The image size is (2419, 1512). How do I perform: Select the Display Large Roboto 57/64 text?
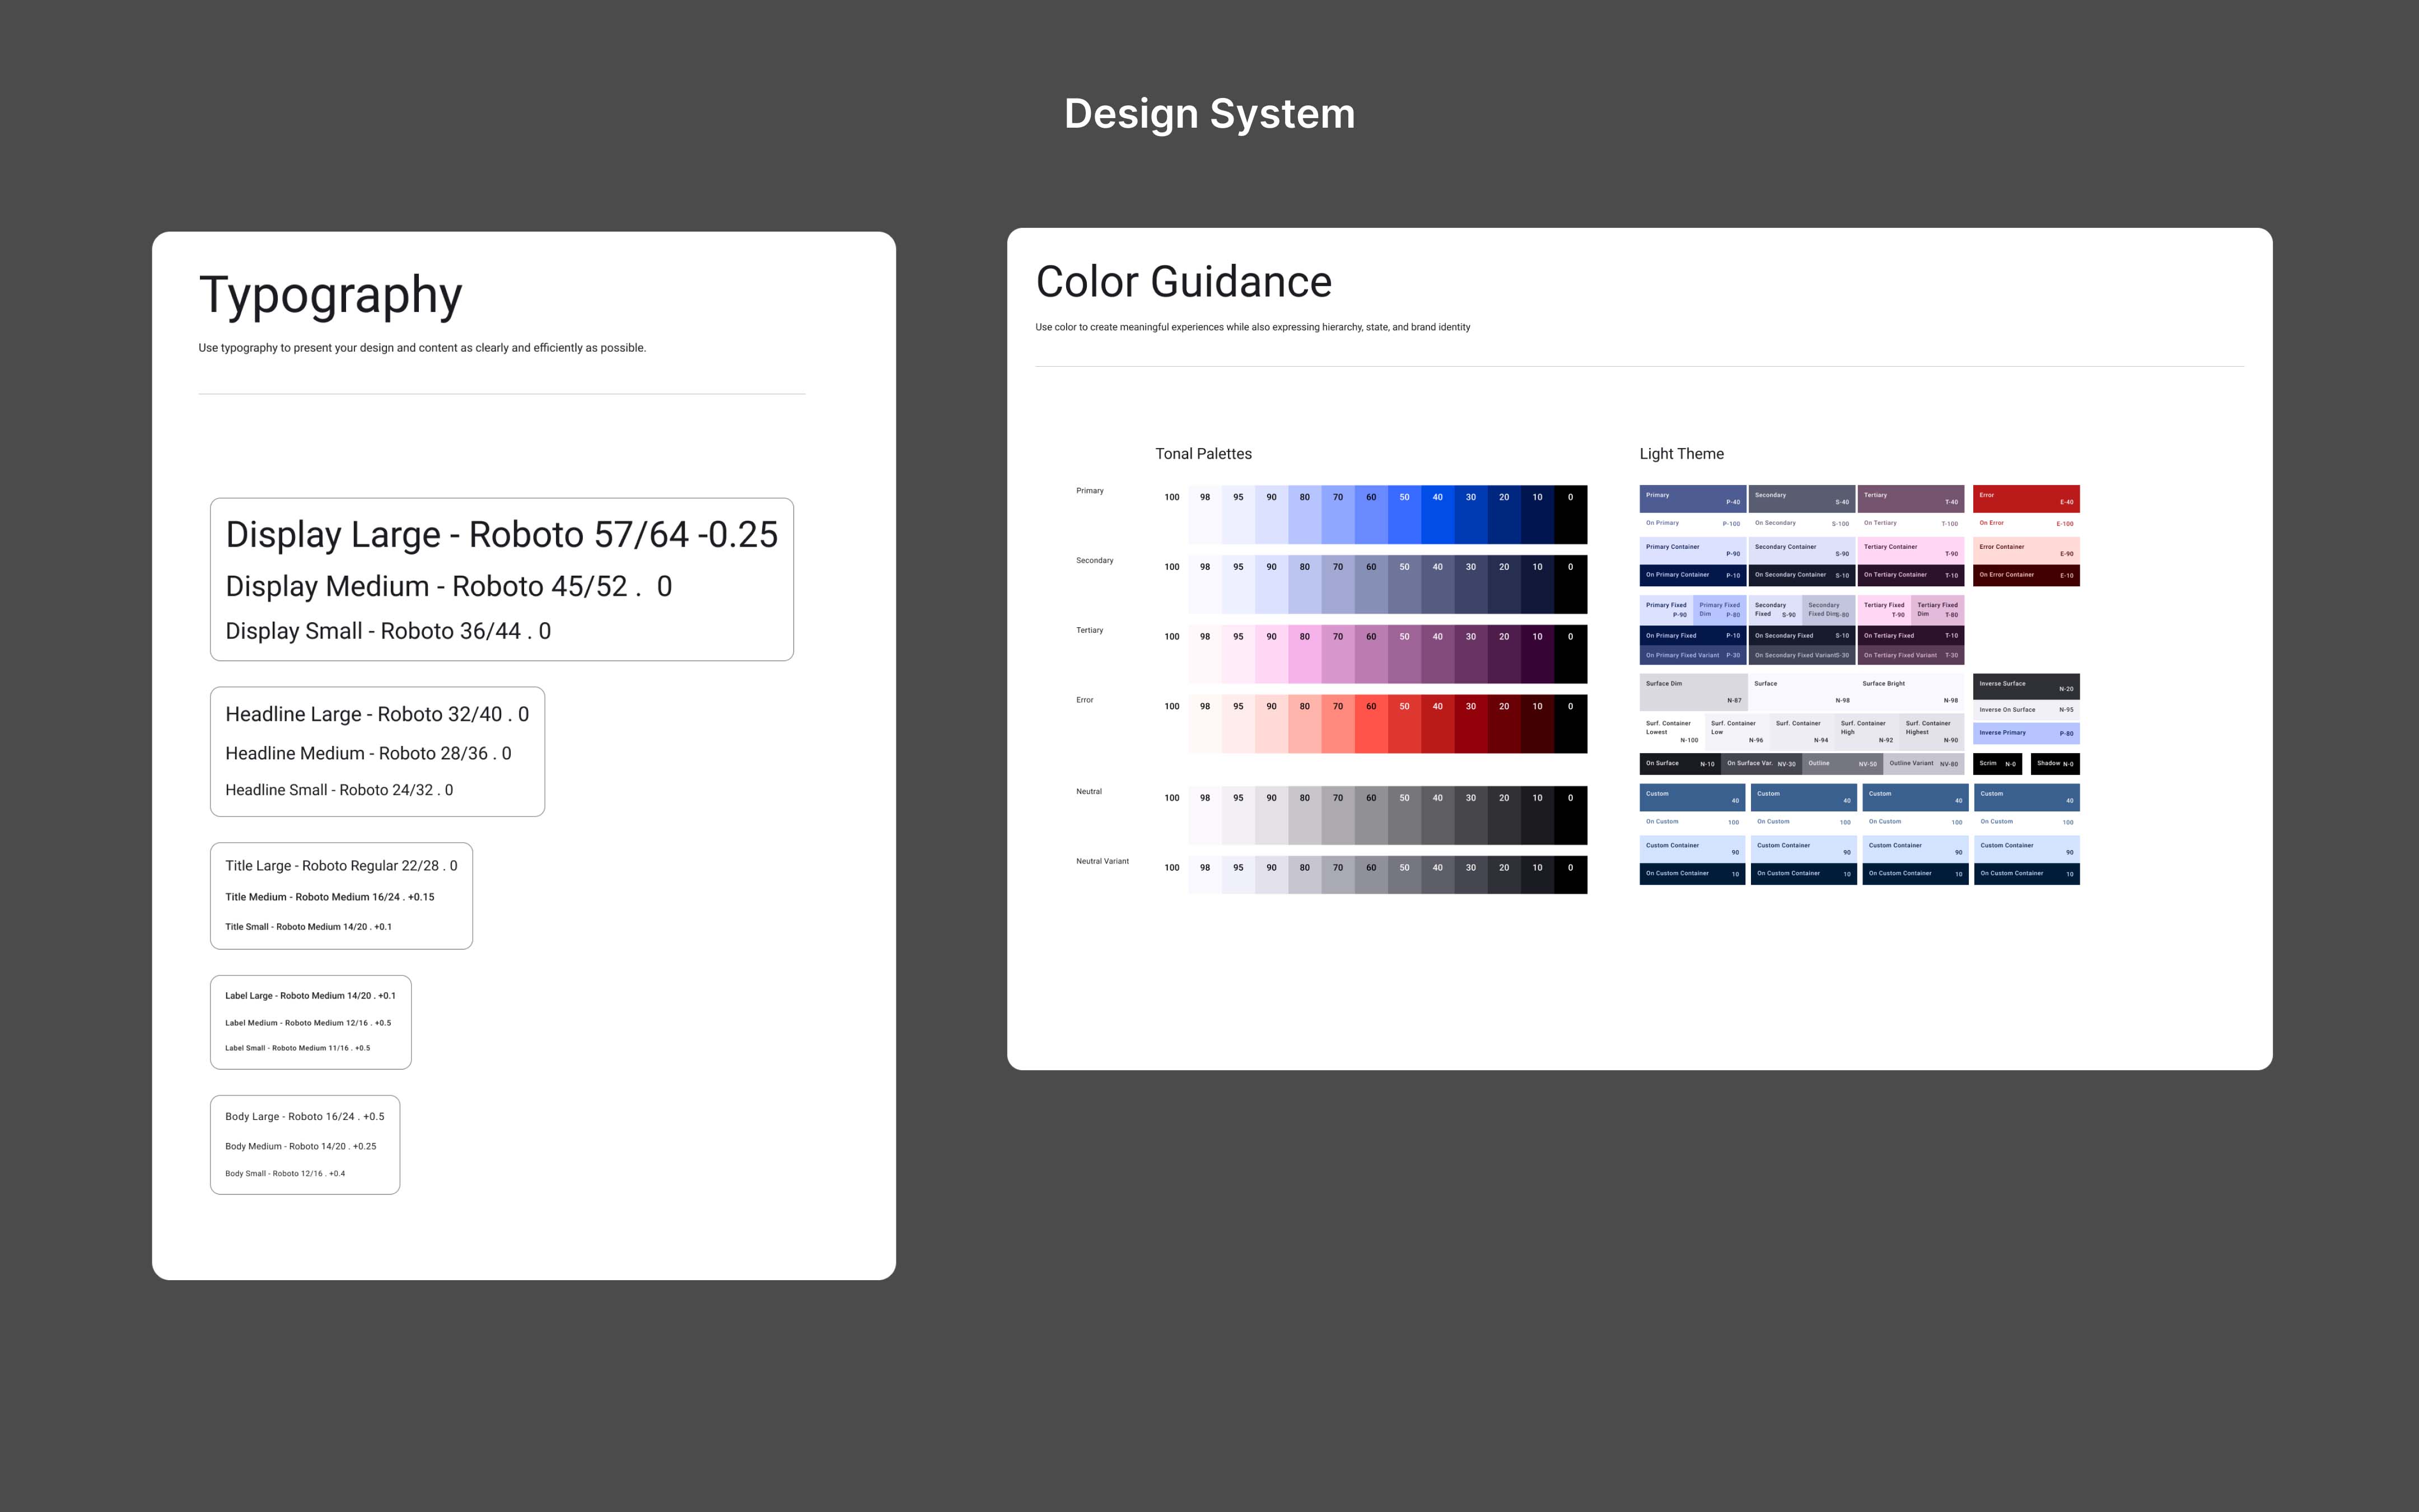pos(501,535)
